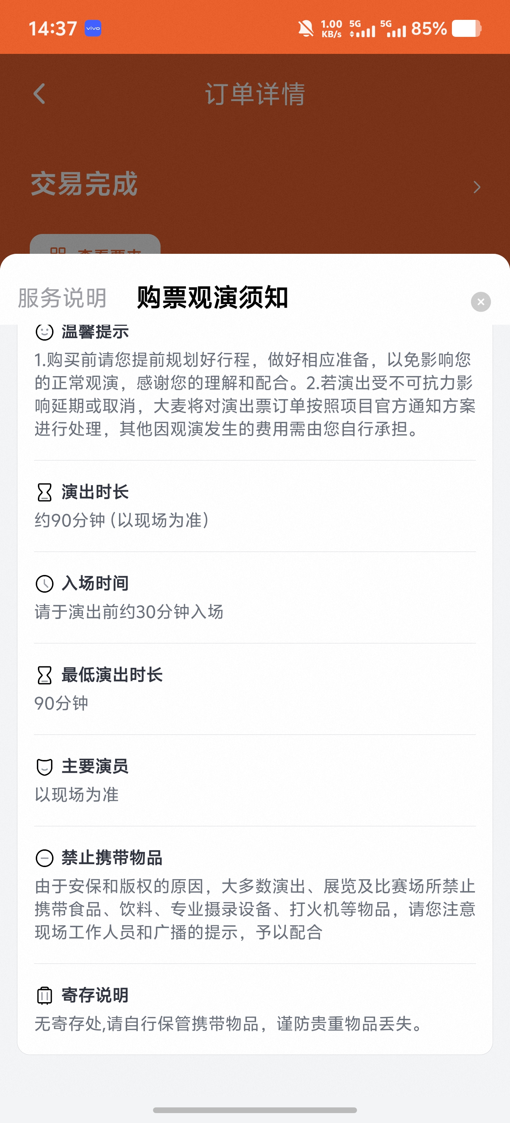The height and width of the screenshot is (1123, 510).
Task: Tap the prohibited icon beside 禁止携带物品
Action: (44, 859)
